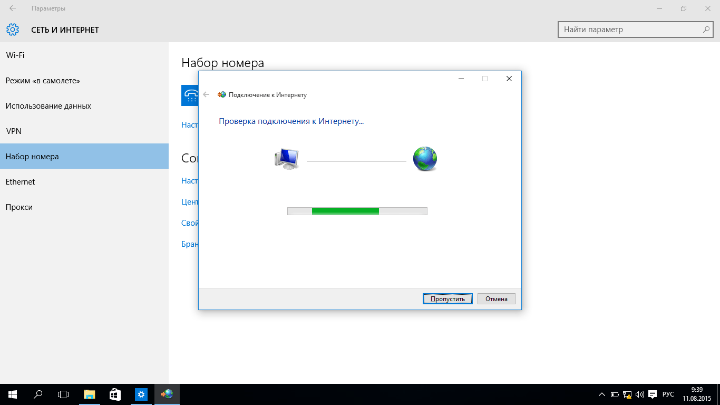
Task: Select Wi-Fi in the sidebar
Action: [x=84, y=55]
